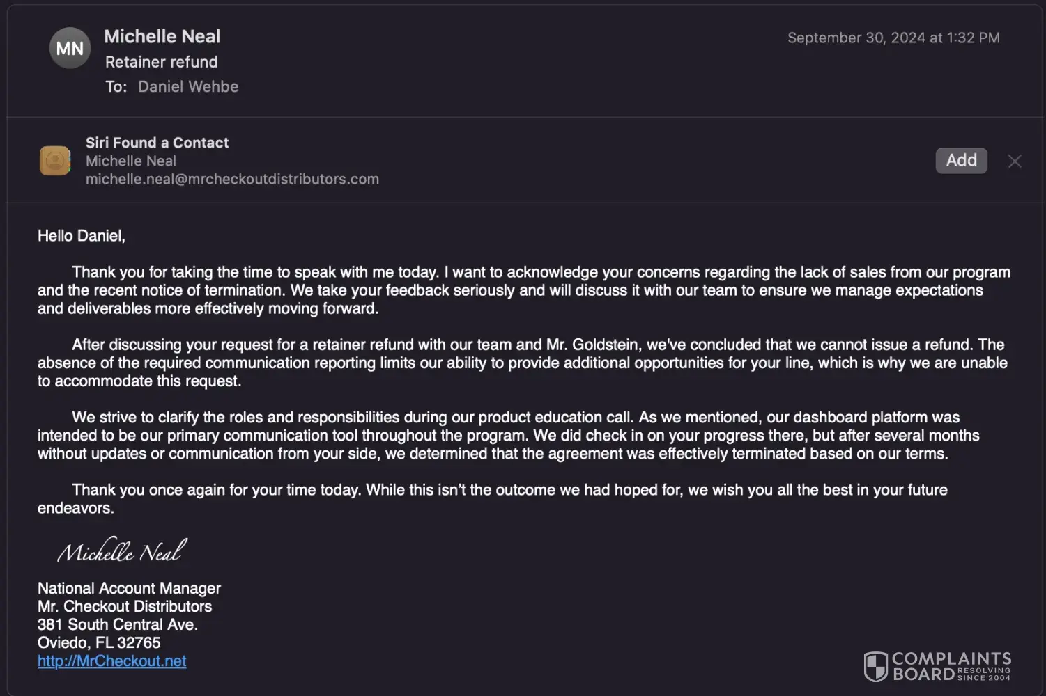Click the paragraph starting "We strive to clarify"
Screen dimensions: 1046x696
pos(509,436)
